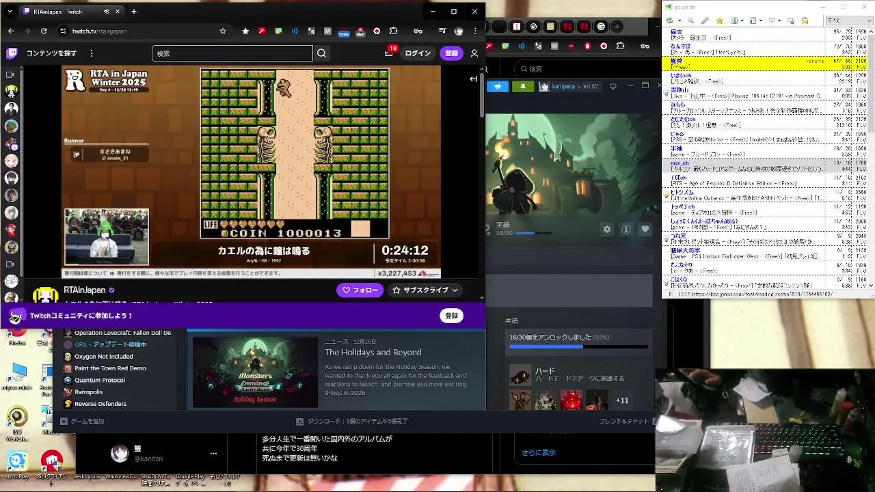Open Chrome extensions puzzle icon
The image size is (875, 492).
[x=393, y=31]
